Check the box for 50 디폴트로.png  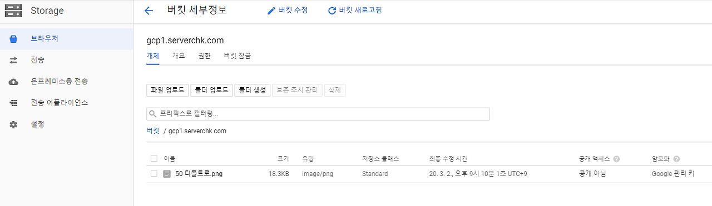[154, 174]
